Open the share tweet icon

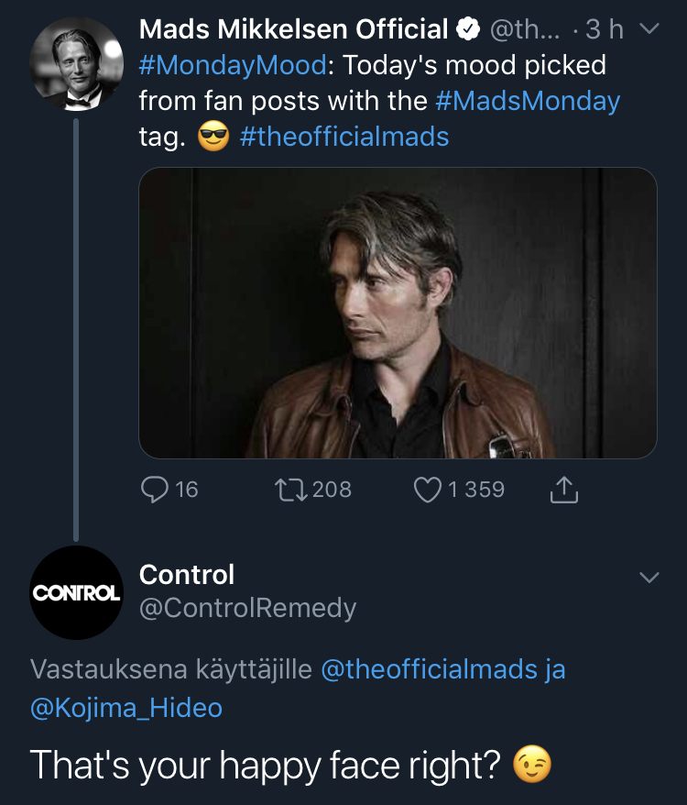564,491
